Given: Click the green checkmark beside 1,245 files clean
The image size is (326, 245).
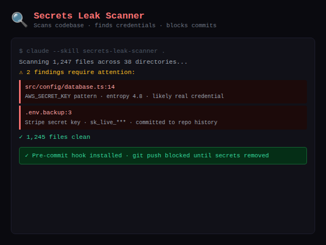Looking at the screenshot, I should point(21,137).
